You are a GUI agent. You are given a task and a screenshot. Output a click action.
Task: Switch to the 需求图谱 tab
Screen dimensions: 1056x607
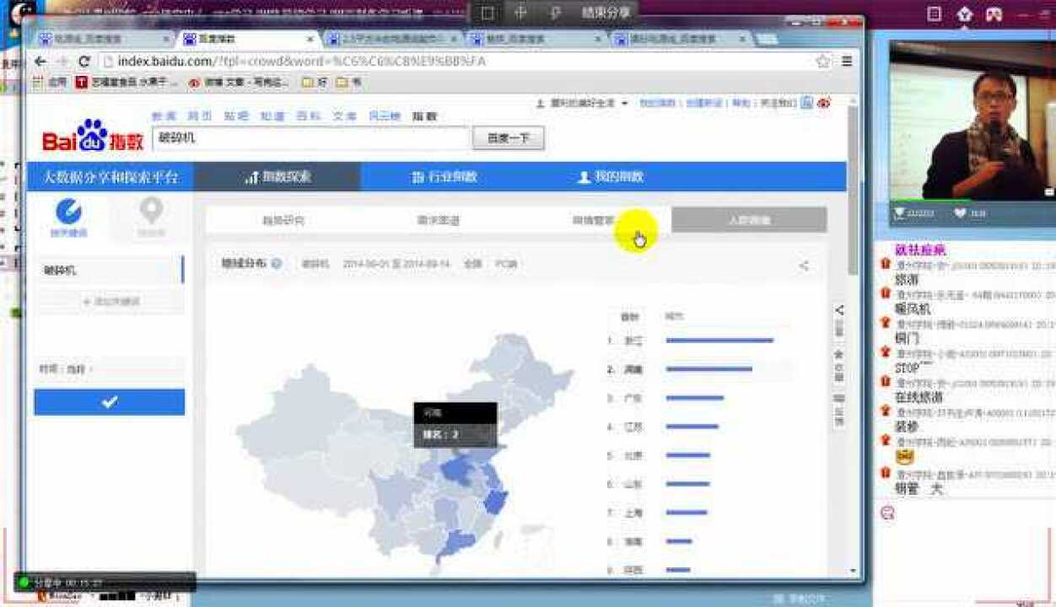coord(439,220)
